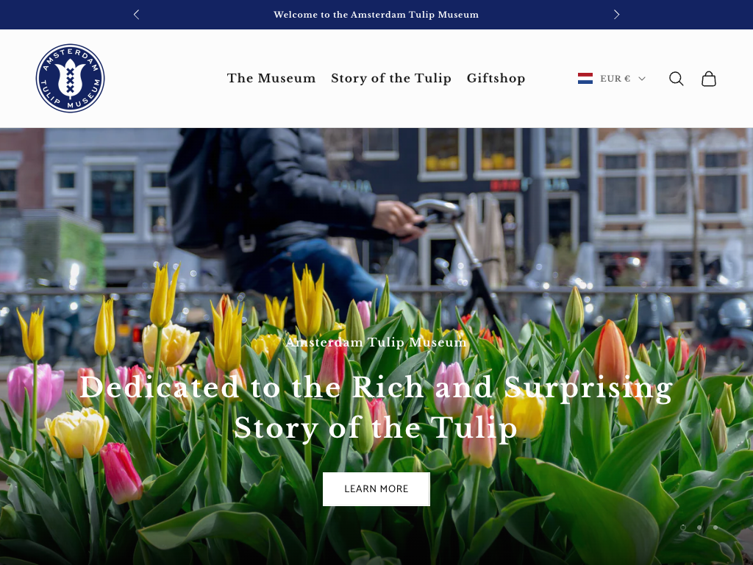Open The Museum menu
753x565 pixels.
pos(271,78)
